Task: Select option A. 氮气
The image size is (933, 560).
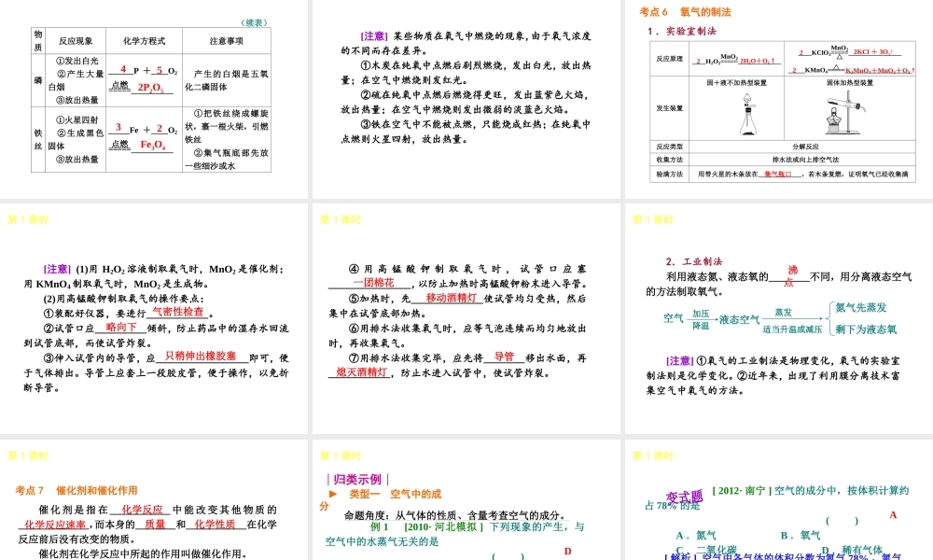Action: [696, 535]
